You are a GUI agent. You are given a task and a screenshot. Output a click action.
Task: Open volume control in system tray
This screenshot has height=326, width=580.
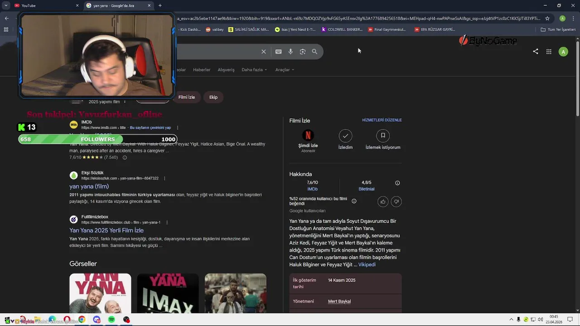click(540, 320)
